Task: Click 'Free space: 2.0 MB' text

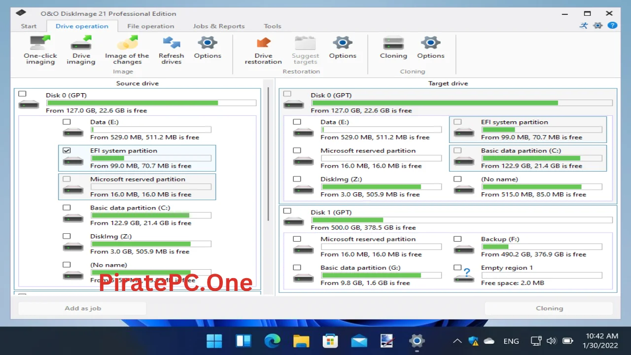Action: click(513, 283)
